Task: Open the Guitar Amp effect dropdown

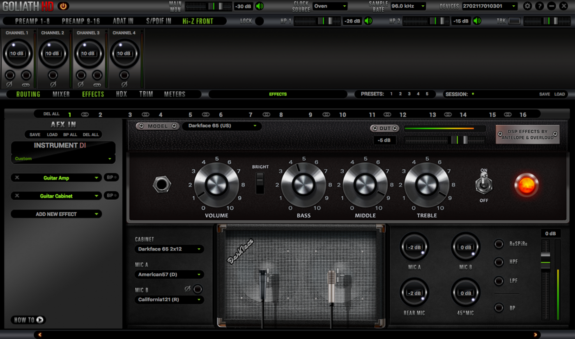Action: [x=56, y=178]
